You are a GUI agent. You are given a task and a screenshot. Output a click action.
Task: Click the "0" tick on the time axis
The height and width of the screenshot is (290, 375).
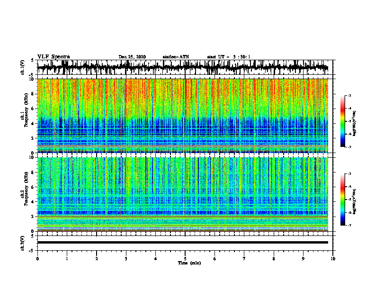(37, 259)
